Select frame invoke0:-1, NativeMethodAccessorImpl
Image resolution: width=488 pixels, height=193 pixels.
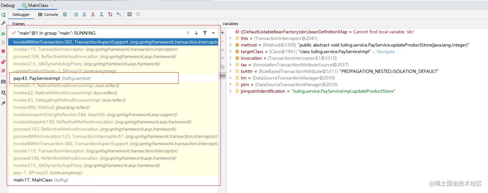(113, 85)
